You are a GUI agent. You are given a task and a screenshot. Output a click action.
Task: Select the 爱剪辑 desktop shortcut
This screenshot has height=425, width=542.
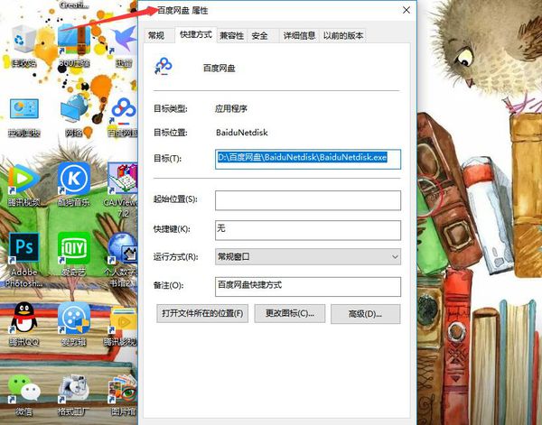click(x=74, y=324)
